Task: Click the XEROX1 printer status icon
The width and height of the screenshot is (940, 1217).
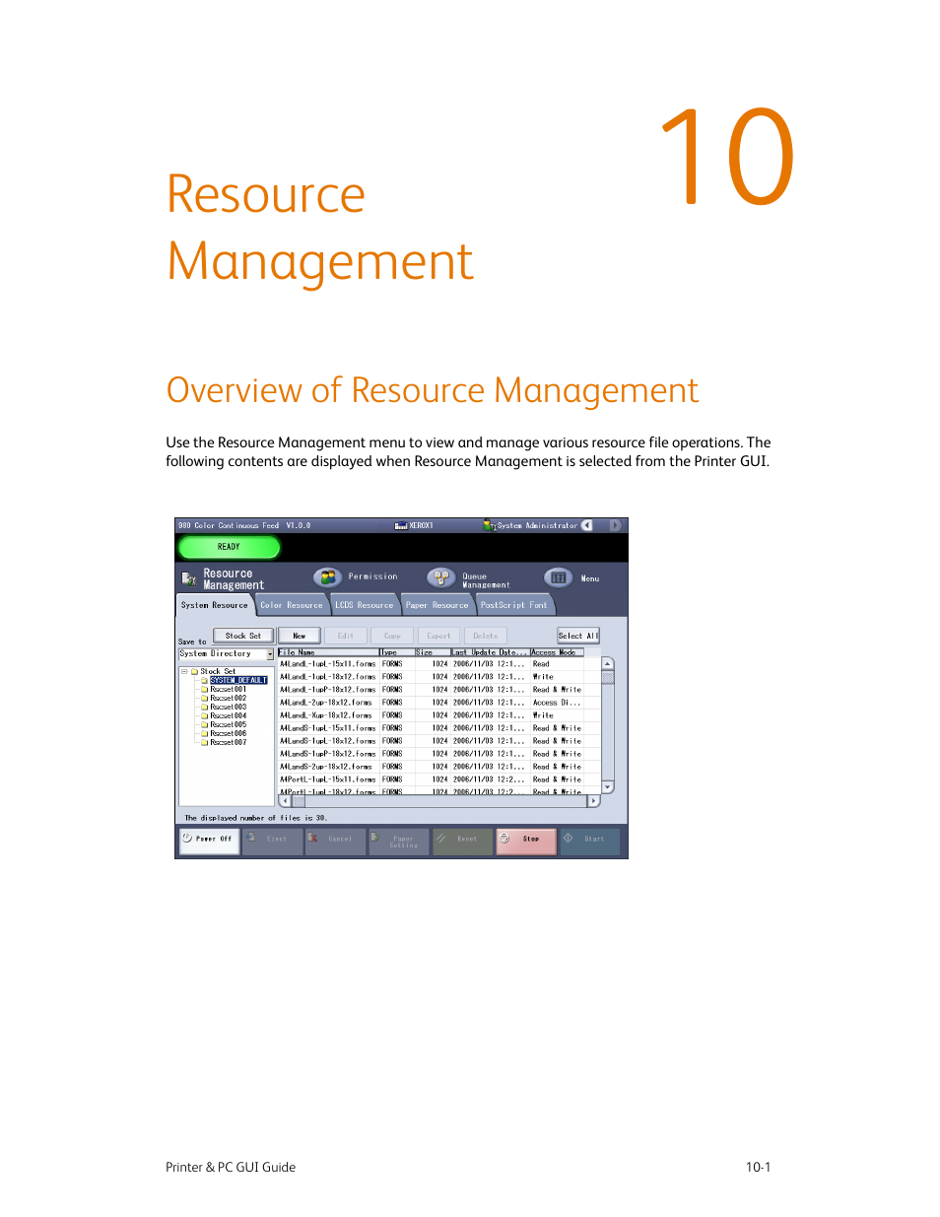Action: (401, 525)
